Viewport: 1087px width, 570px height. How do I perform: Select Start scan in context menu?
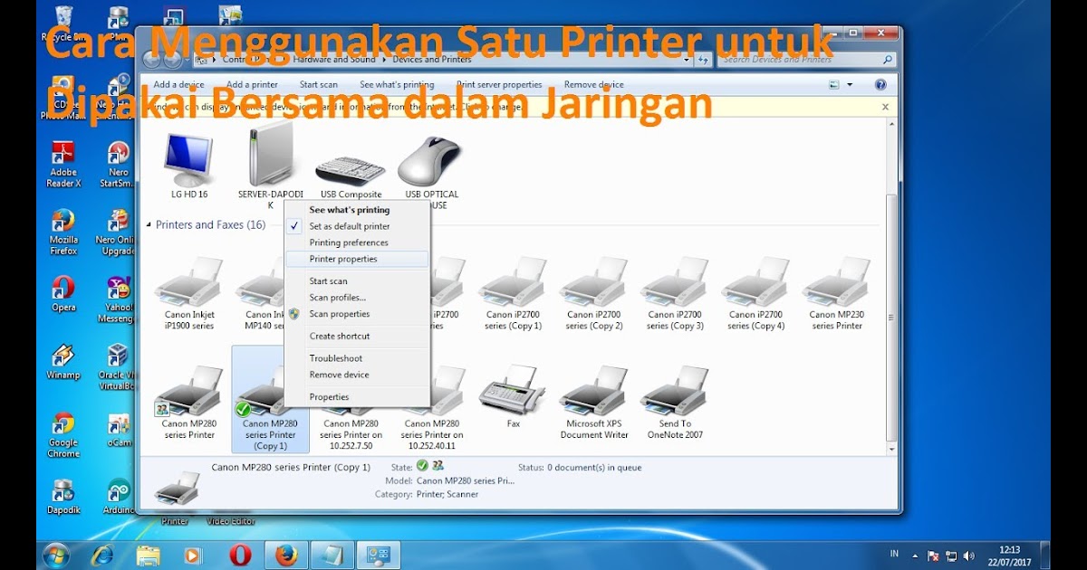(356, 281)
